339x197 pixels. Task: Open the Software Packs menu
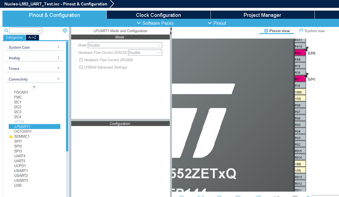click(x=155, y=23)
